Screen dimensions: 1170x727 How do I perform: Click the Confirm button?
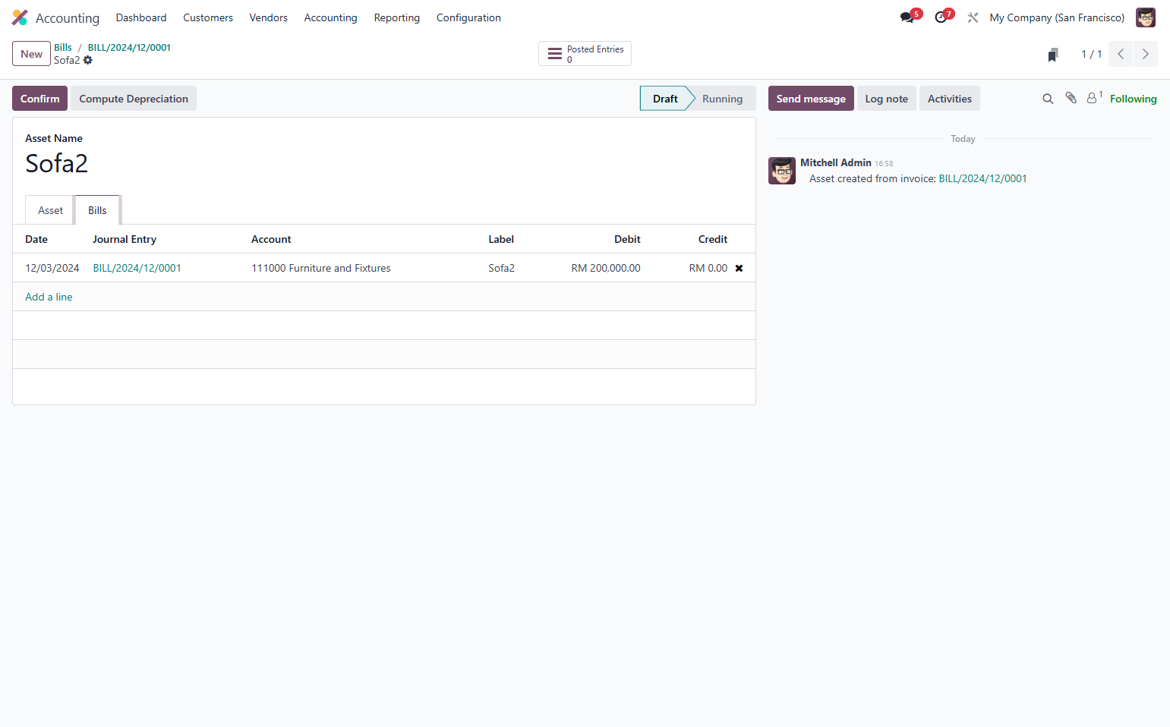click(x=39, y=99)
